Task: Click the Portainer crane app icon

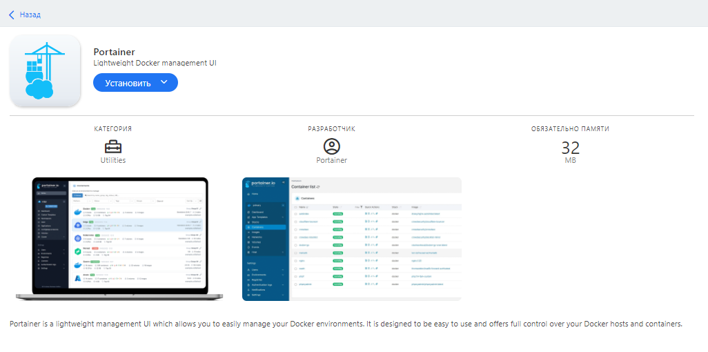Action: [x=45, y=71]
